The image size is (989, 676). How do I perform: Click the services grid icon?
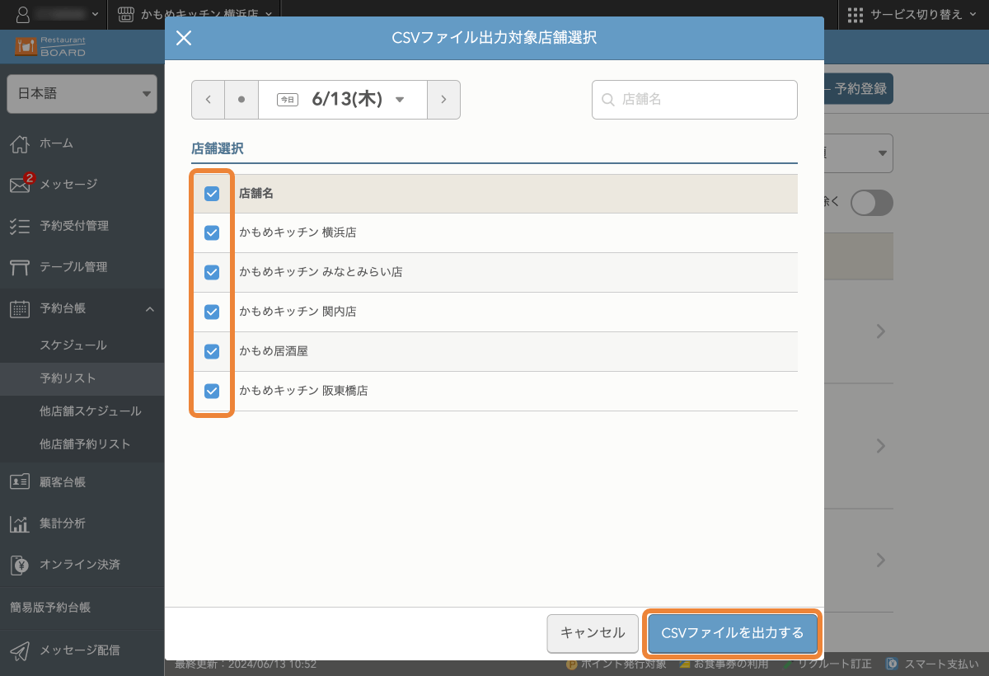(x=855, y=14)
